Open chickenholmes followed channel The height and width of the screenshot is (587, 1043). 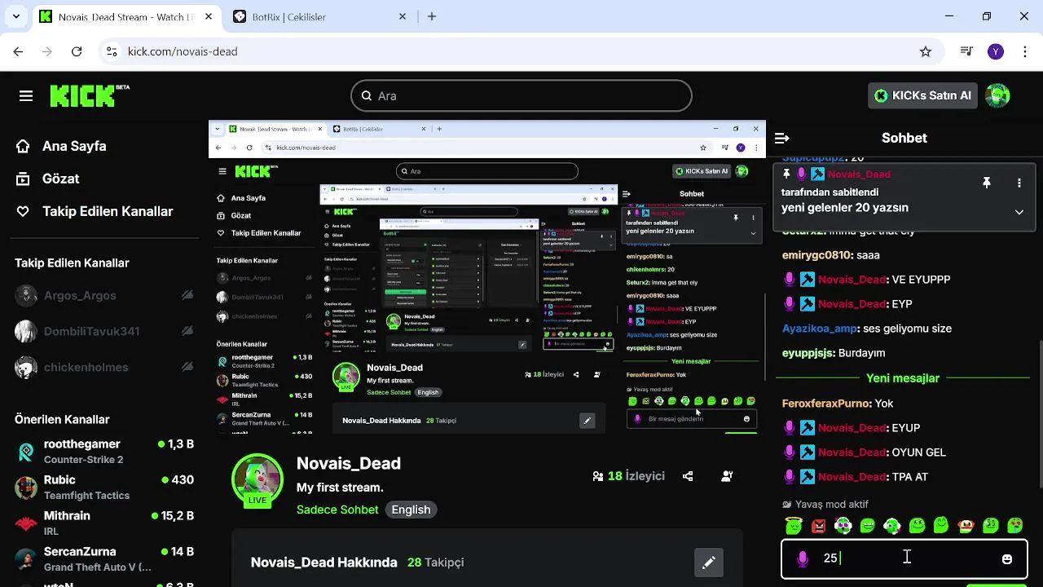point(86,367)
